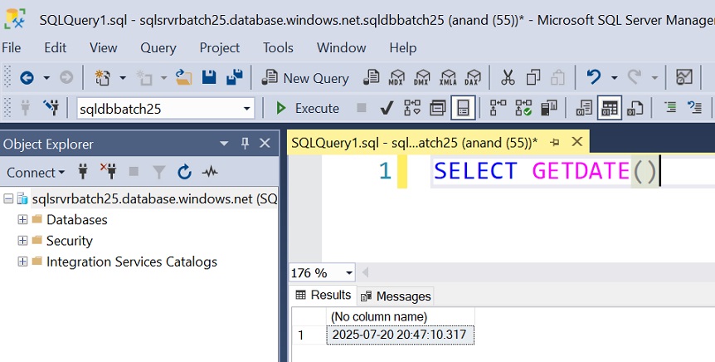
Task: Select the Results tab
Action: point(323,295)
